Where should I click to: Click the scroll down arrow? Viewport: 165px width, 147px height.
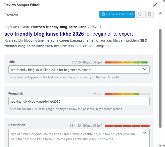pyautogui.click(x=160, y=145)
